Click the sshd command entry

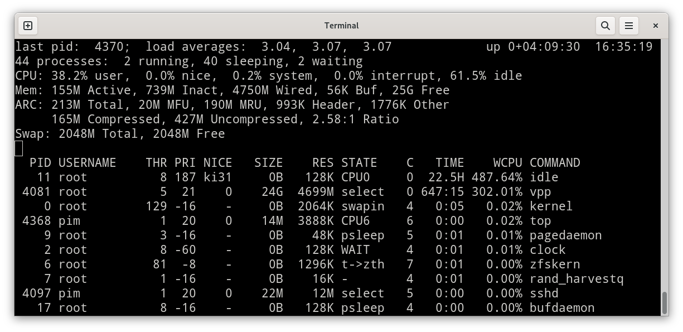coord(544,293)
